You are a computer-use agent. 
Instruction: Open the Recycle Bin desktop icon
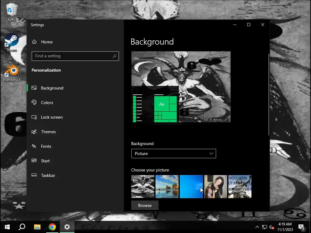pyautogui.click(x=12, y=12)
